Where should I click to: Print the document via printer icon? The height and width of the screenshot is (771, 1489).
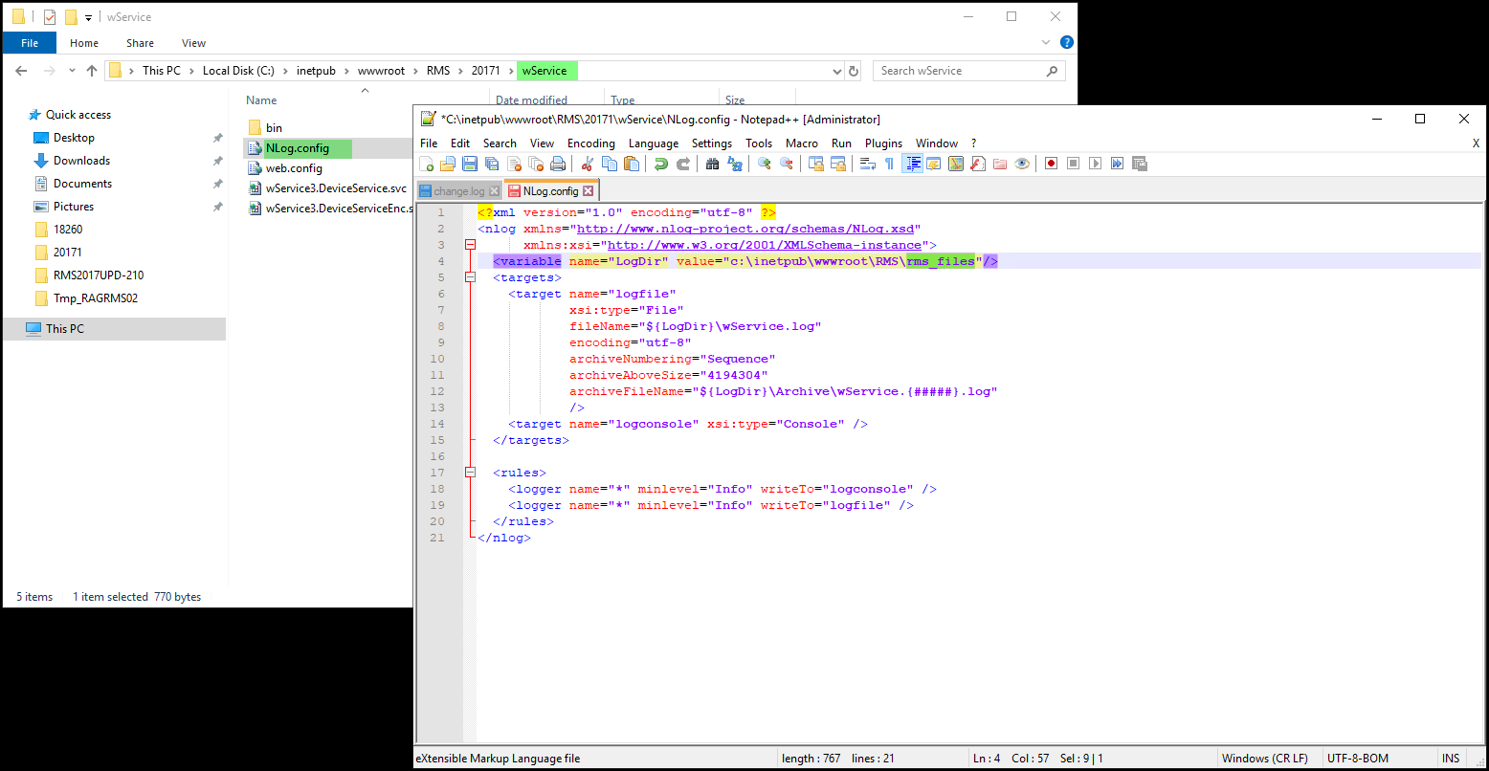(558, 164)
